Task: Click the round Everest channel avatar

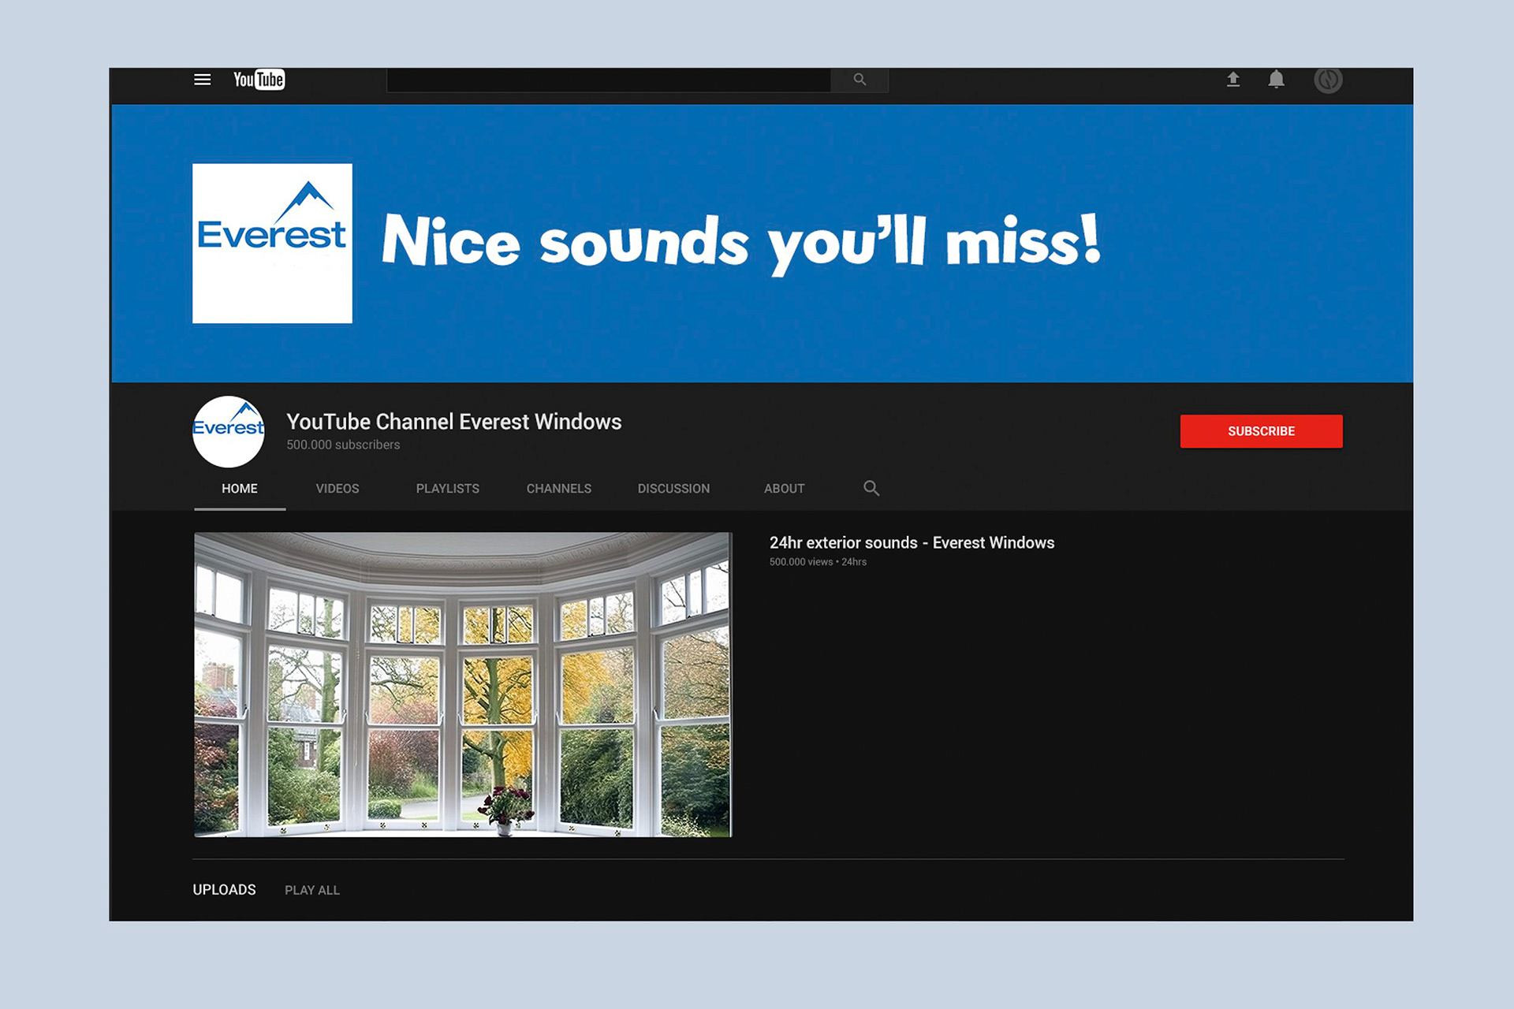Action: coord(229,431)
